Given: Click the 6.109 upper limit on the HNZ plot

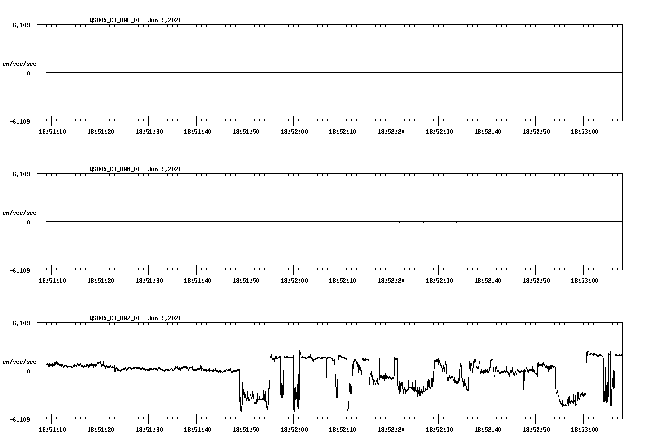Looking at the screenshot, I should pyautogui.click(x=21, y=323).
